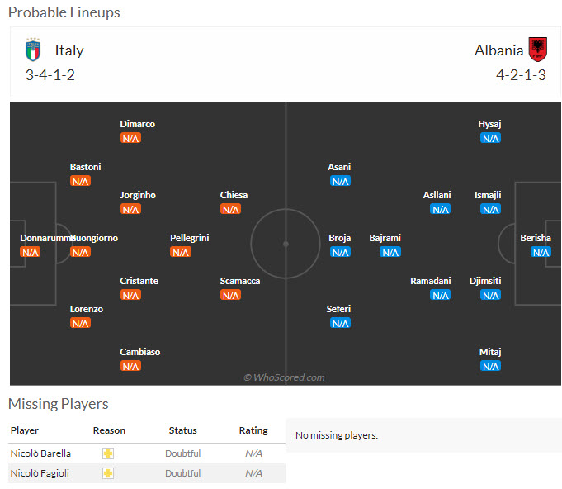Sort the table by Rating column header

253,430
